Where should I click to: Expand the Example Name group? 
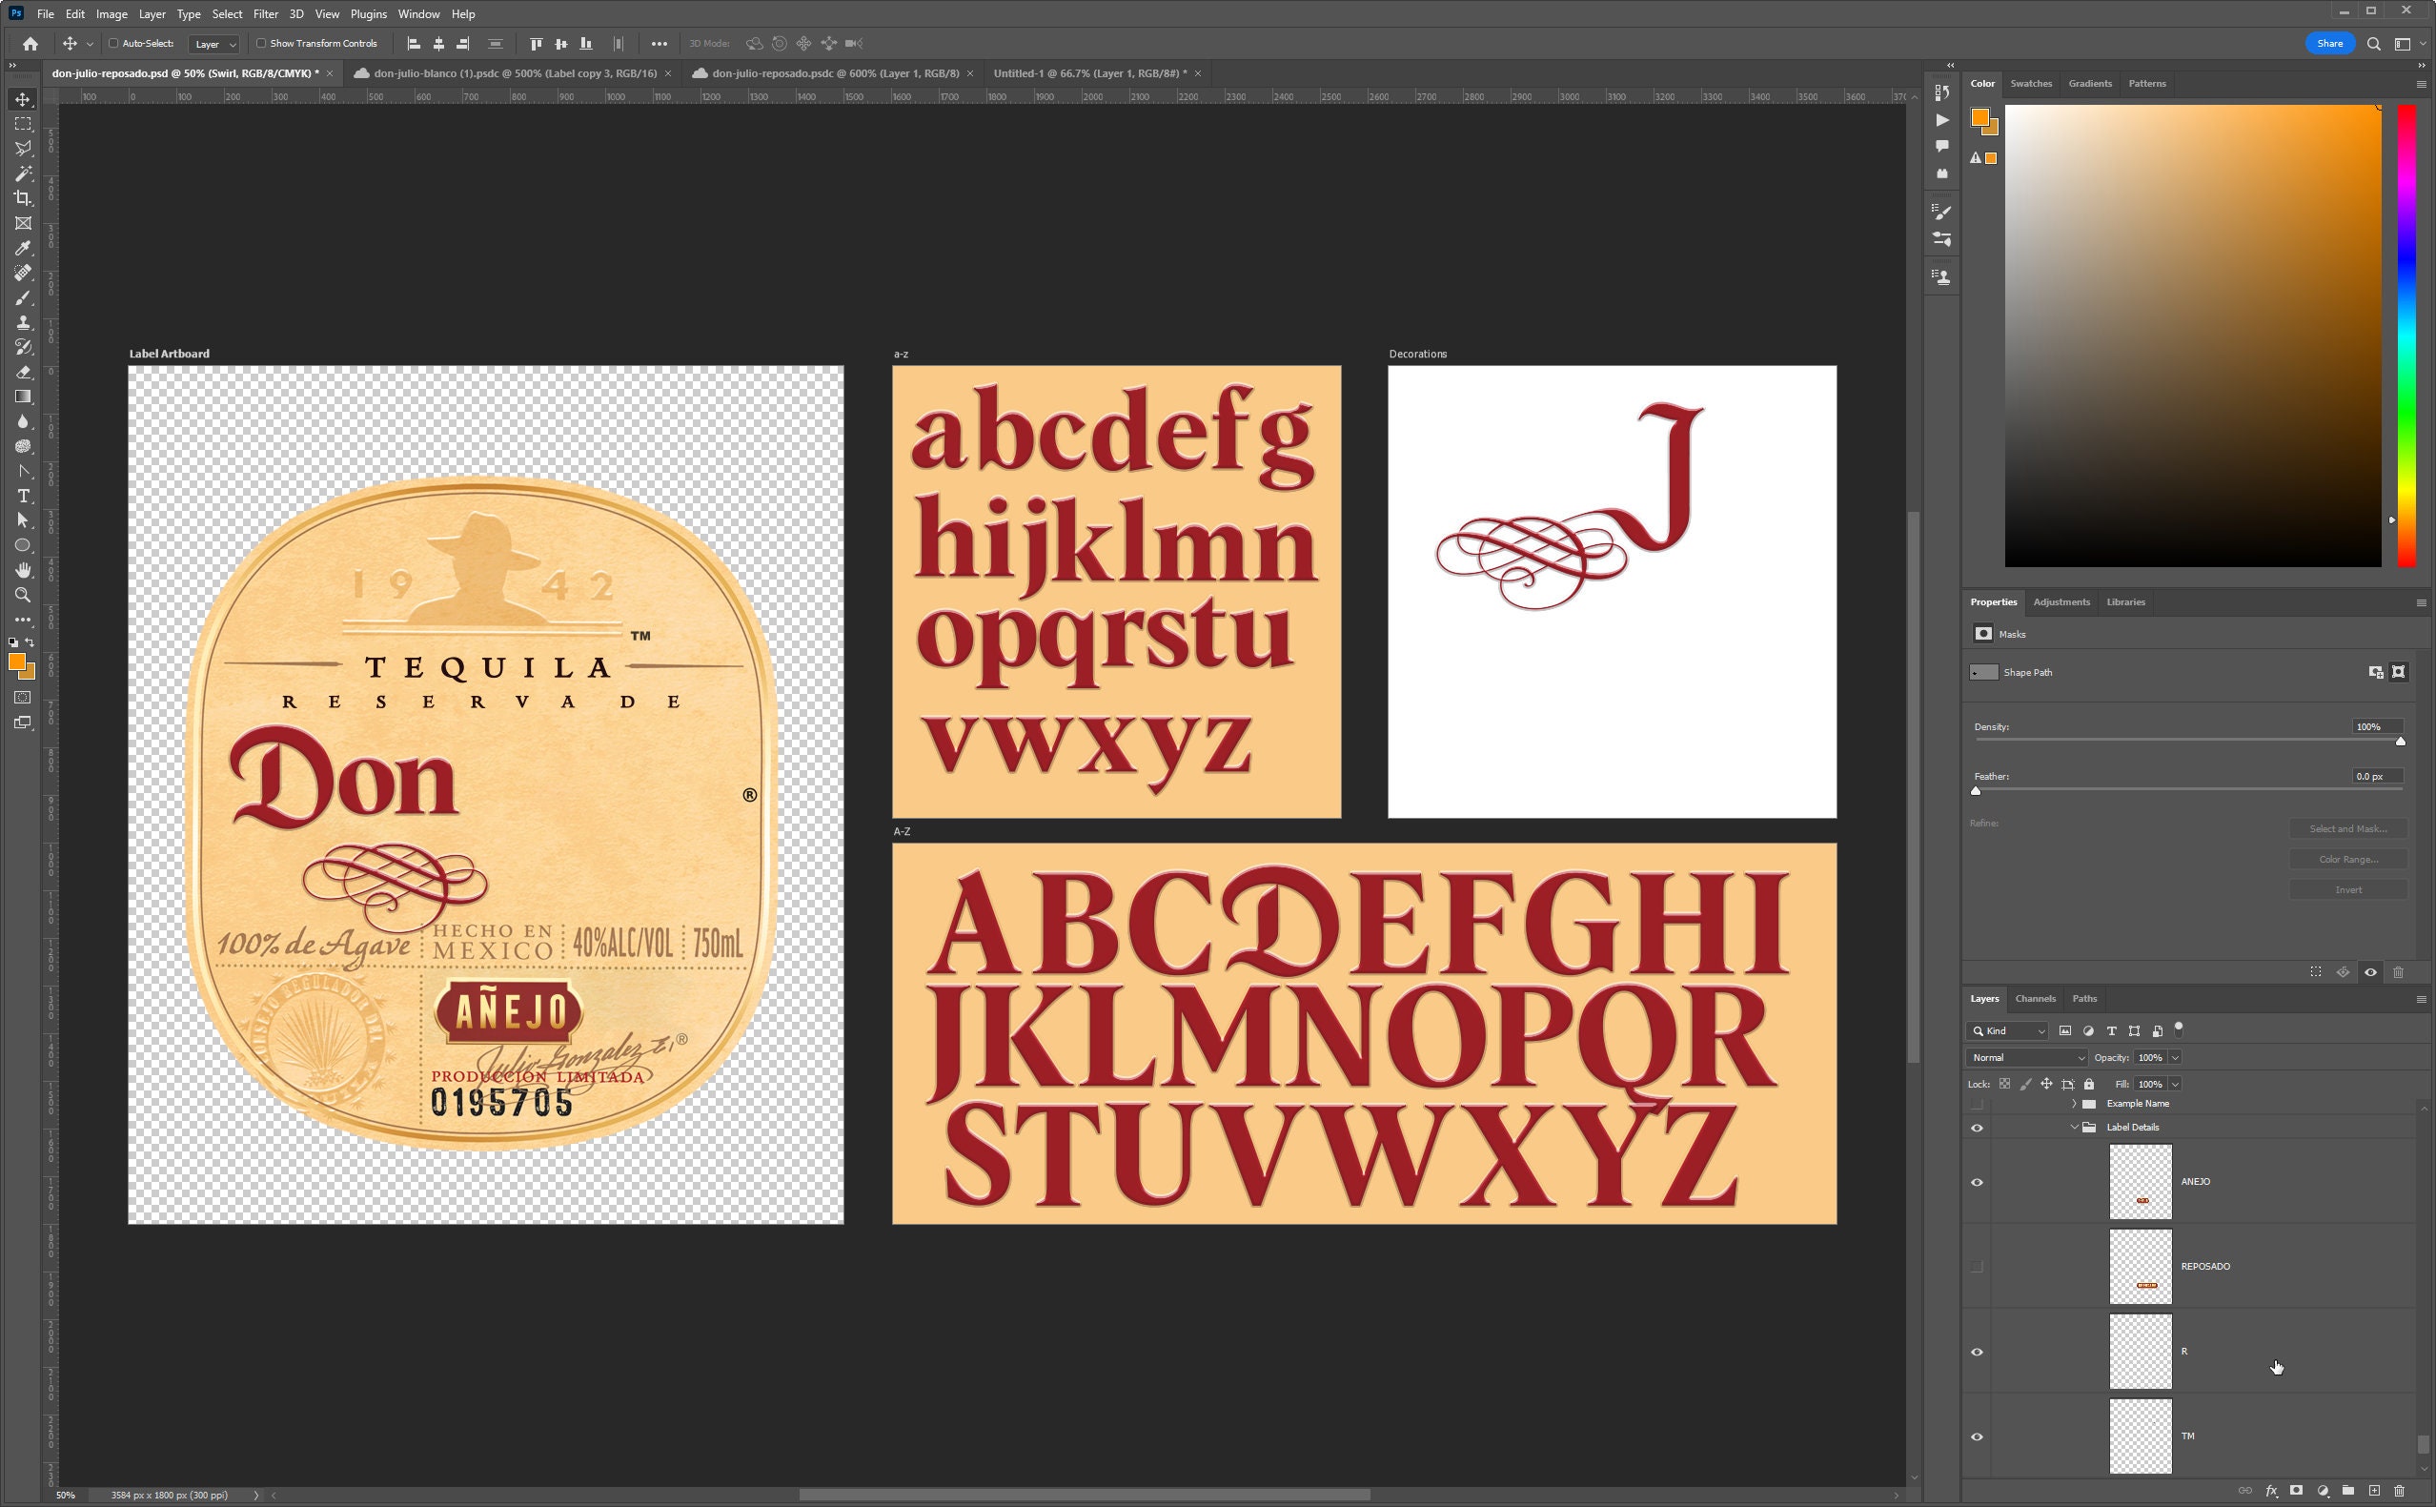pyautogui.click(x=2076, y=1104)
